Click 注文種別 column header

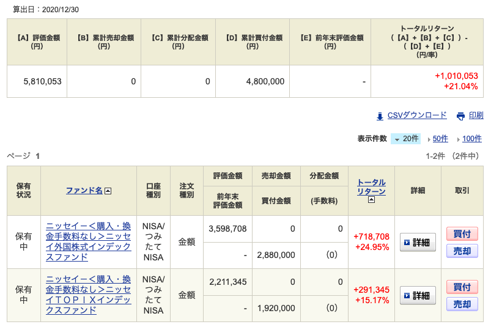tap(186, 191)
